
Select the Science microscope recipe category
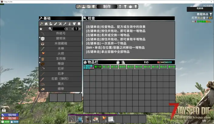[x=70, y=24]
